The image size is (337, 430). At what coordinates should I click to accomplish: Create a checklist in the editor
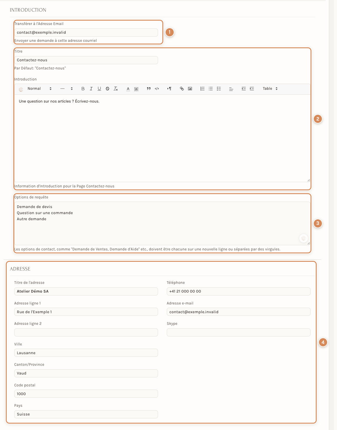point(219,89)
